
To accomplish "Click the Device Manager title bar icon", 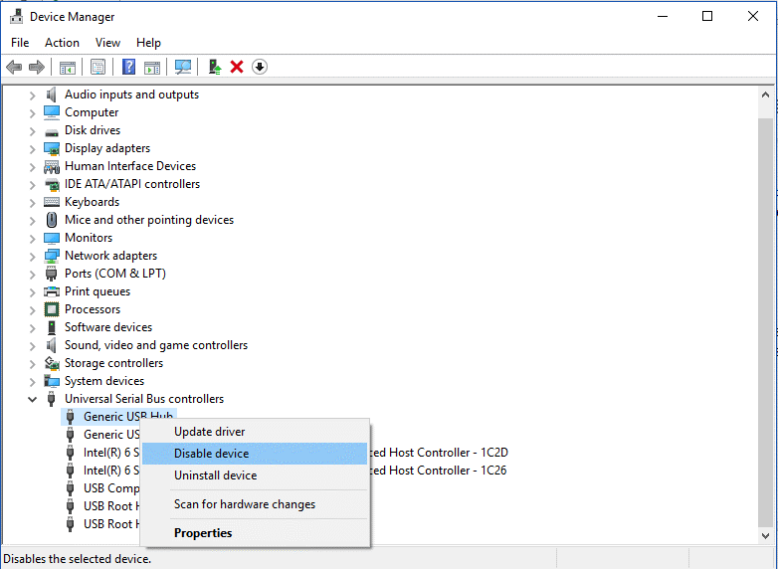I will (16, 16).
